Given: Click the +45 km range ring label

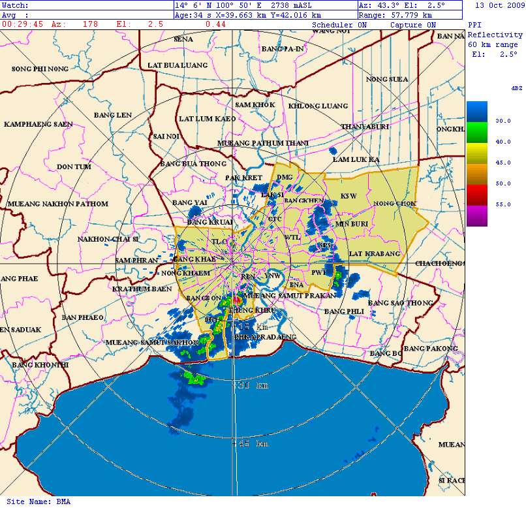Looking at the screenshot, I should tap(250, 444).
